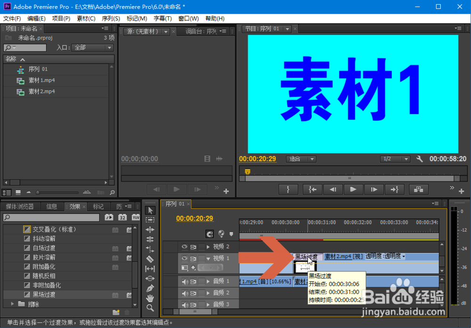Click program monitor playhead marker
Screen dimensions: 471x328
(248, 172)
